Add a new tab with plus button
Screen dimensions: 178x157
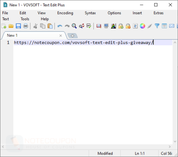tap(73, 36)
